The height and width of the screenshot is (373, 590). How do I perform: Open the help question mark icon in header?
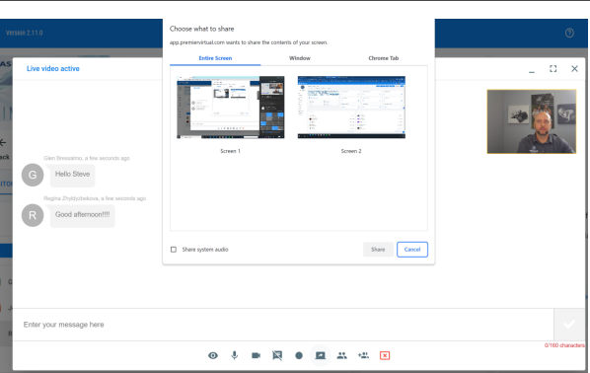[569, 33]
